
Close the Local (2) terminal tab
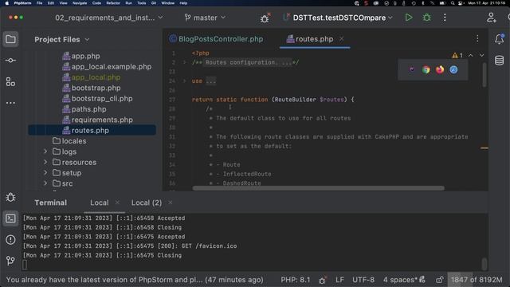point(170,202)
